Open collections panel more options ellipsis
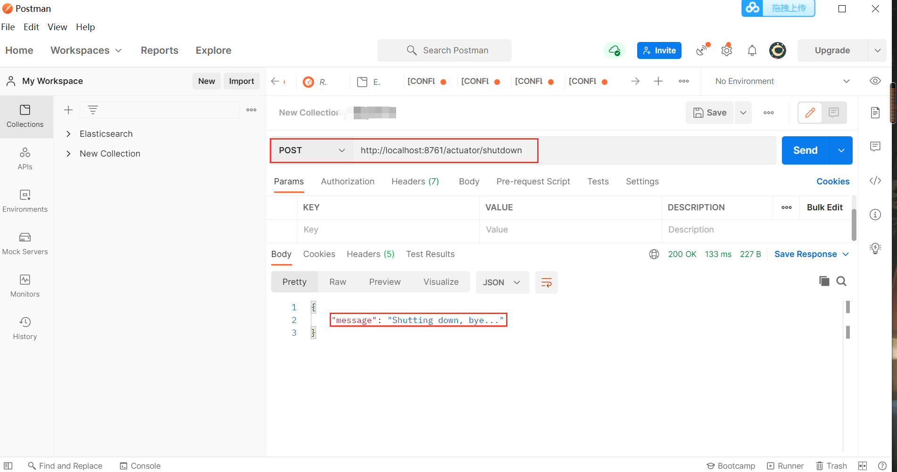 pyautogui.click(x=251, y=110)
